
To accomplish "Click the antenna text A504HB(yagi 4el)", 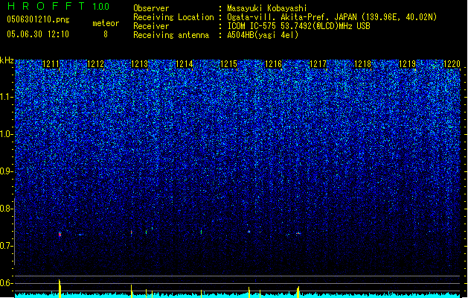I will (x=263, y=35).
